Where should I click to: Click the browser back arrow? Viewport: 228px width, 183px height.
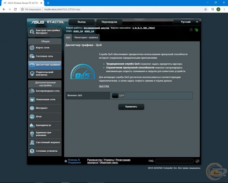[4, 9]
